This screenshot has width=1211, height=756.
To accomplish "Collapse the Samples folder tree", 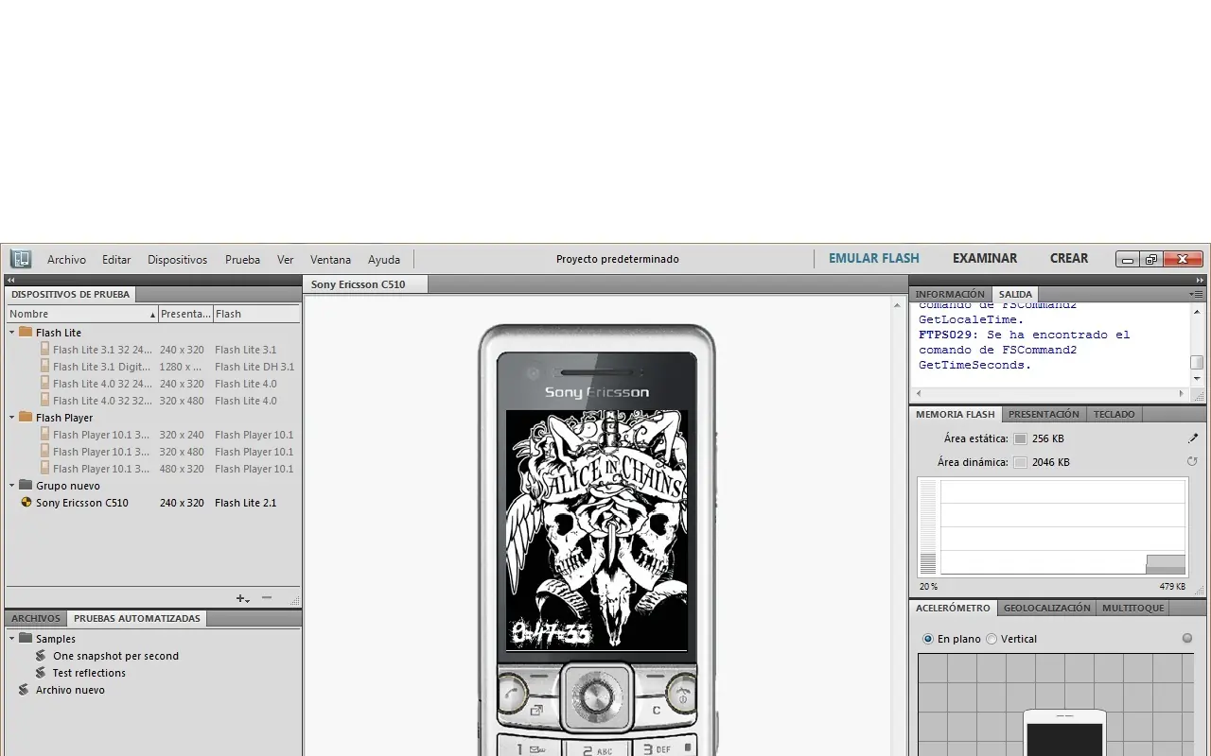I will click(x=12, y=639).
